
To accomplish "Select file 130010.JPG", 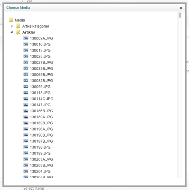I will click(40, 44).
